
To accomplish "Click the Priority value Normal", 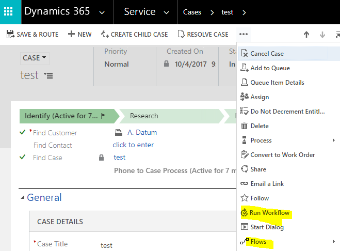I will pos(117,64).
